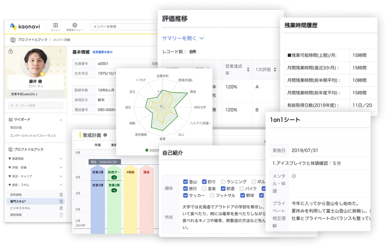Expand the 基礎情報 section chevron
Viewport: 388px width, 248px height.
tap(61, 159)
